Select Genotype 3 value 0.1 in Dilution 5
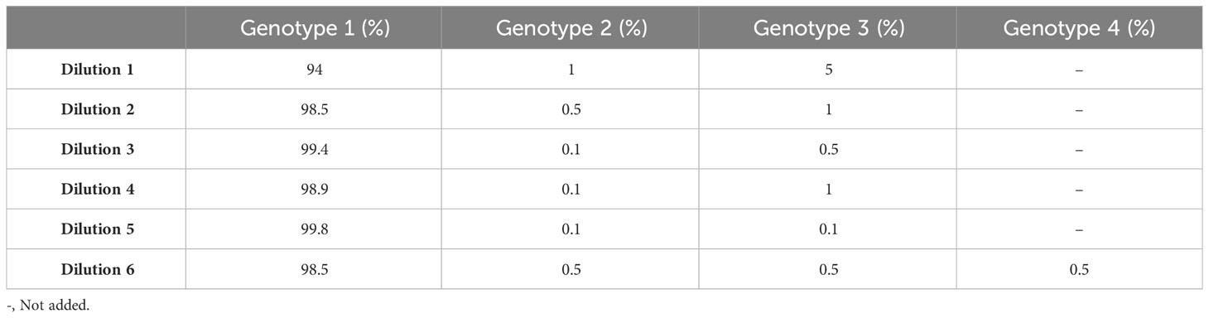1209x318 pixels. click(x=828, y=229)
